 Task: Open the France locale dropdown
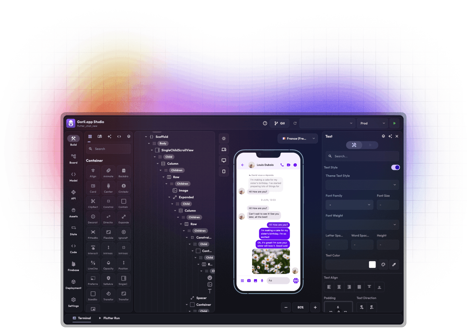tap(298, 138)
